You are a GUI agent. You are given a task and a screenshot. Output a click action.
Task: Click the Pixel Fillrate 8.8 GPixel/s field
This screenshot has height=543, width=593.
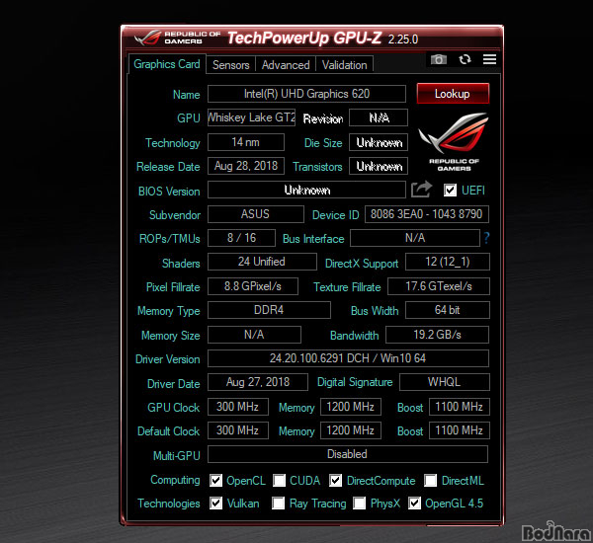253,286
